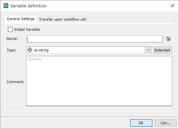
Task: Expand the Type dropdown arrow
Action: (148, 50)
